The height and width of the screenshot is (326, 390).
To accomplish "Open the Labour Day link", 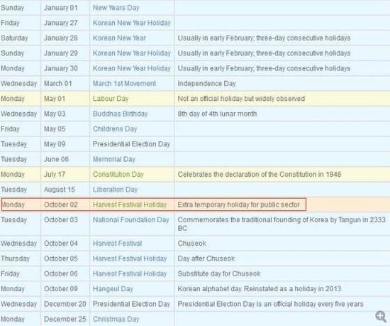I will [x=111, y=99].
